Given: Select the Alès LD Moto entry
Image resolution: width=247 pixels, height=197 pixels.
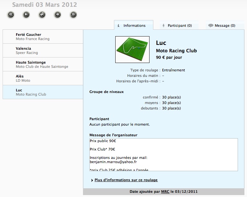Looking at the screenshot, I should [43, 78].
